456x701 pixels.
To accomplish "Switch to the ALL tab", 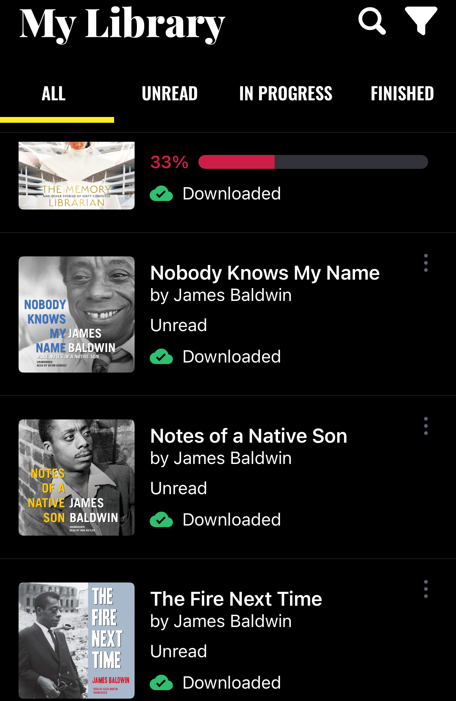I will [54, 94].
